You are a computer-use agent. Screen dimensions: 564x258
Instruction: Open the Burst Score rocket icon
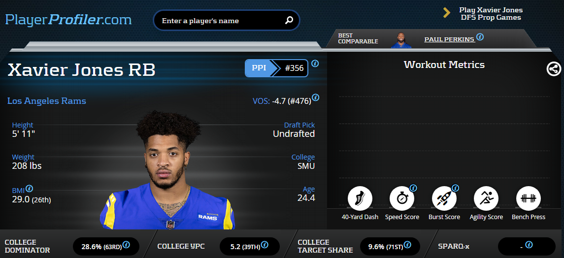tap(444, 198)
